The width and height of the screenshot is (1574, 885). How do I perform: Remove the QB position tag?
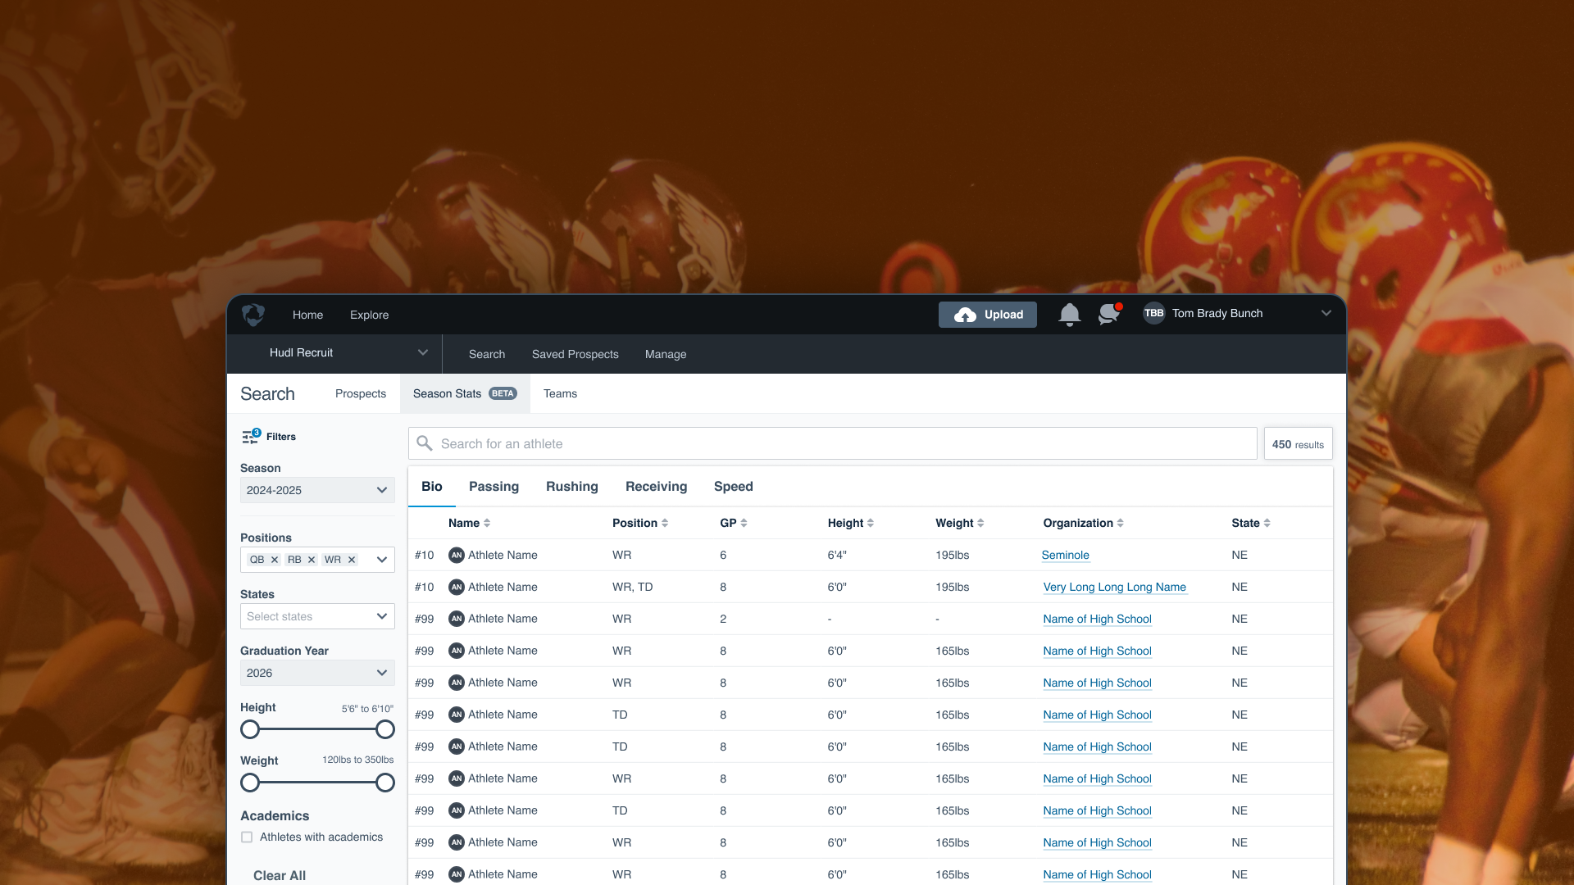(x=275, y=560)
